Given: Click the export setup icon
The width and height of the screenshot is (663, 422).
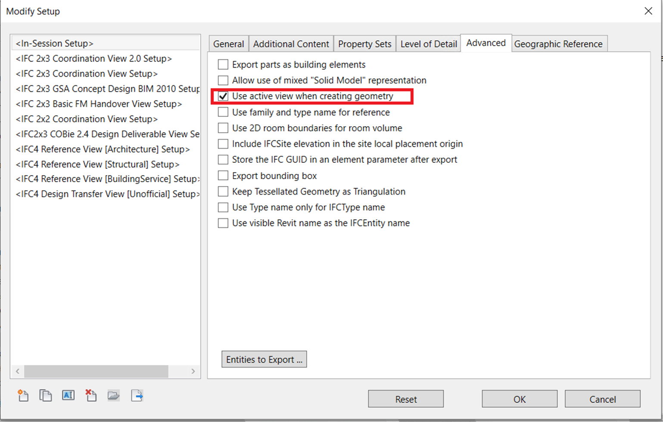Looking at the screenshot, I should [137, 395].
